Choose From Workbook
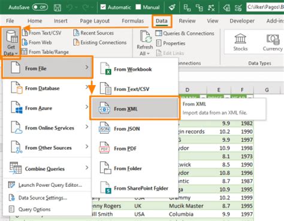Screen dimensions: 284x221 tap(135, 69)
